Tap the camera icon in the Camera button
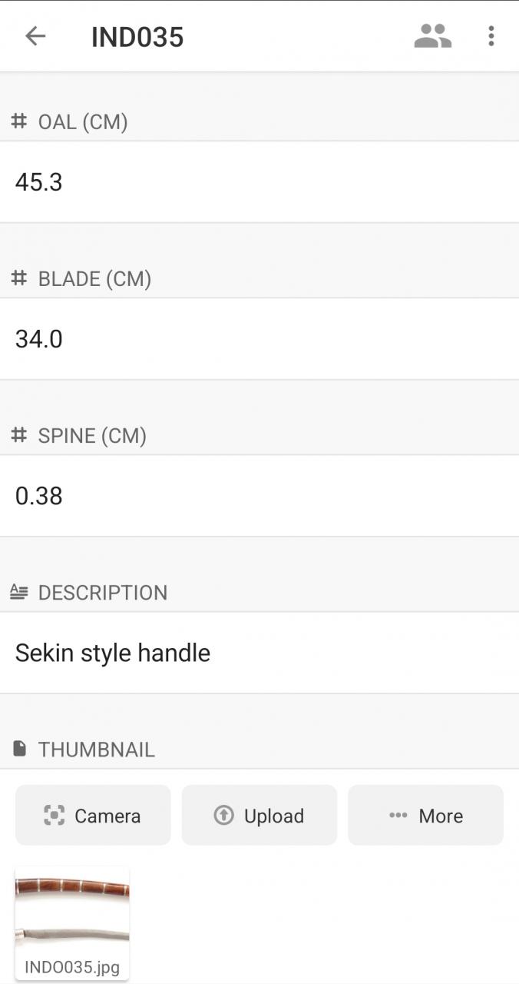 click(54, 816)
